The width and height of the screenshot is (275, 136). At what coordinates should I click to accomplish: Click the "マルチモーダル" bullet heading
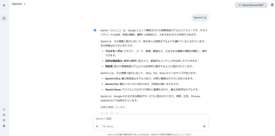coord(114,51)
